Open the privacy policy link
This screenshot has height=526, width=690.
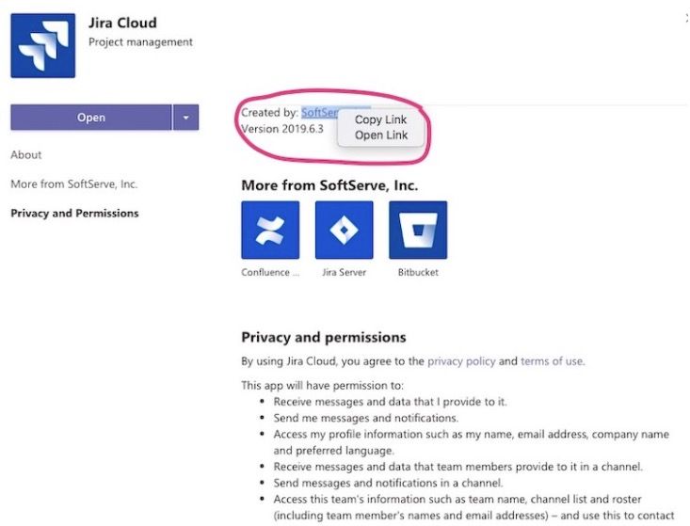(x=461, y=361)
